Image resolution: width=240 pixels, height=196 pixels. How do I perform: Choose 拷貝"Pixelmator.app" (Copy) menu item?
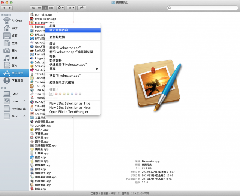pyautogui.click(x=73, y=76)
